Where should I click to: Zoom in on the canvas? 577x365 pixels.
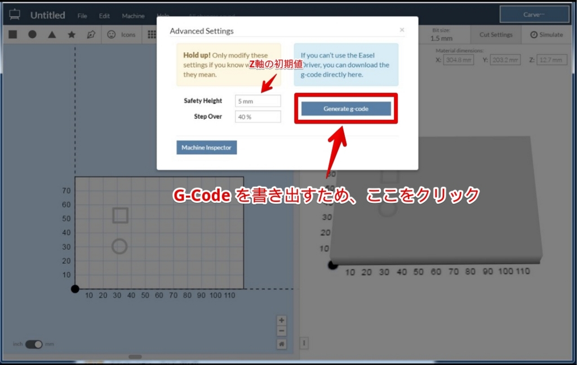[282, 320]
